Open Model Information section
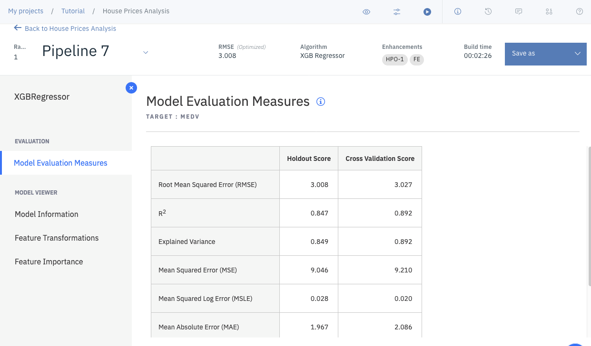The width and height of the screenshot is (591, 346). 47,214
